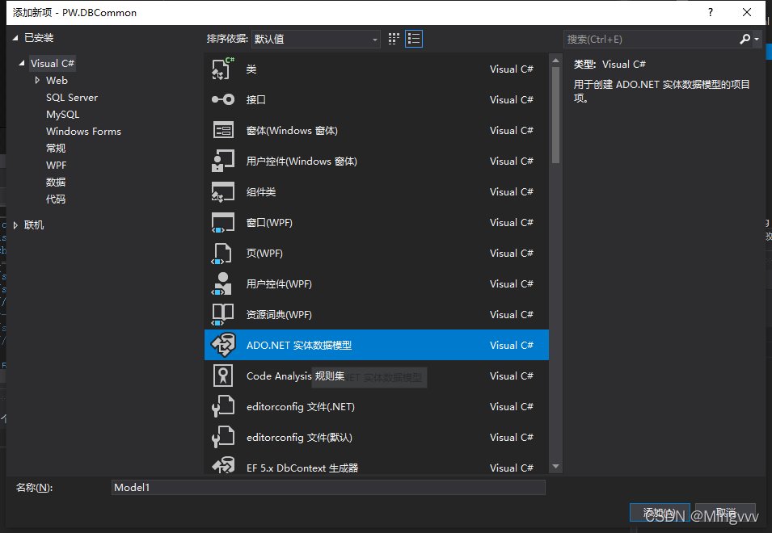Open the 排序依据 默认值 sort dropdown
Screen dimensions: 772x533
coord(315,39)
